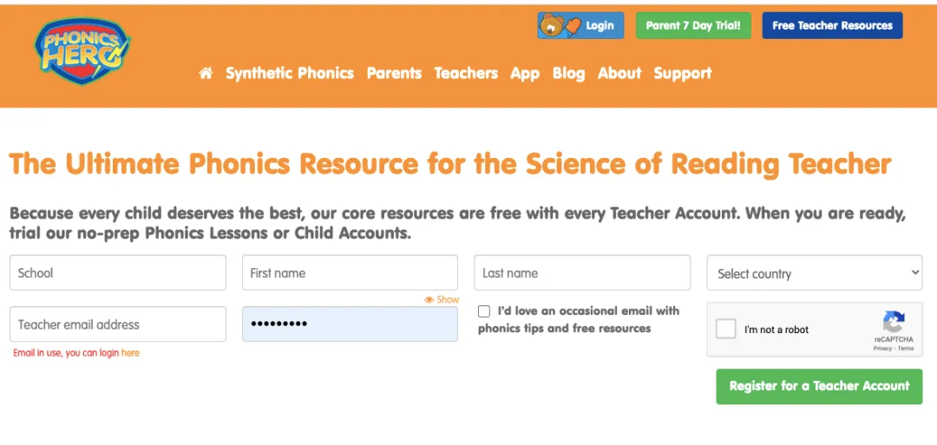
Task: Tick the occasional phonics email checkbox
Action: point(484,311)
